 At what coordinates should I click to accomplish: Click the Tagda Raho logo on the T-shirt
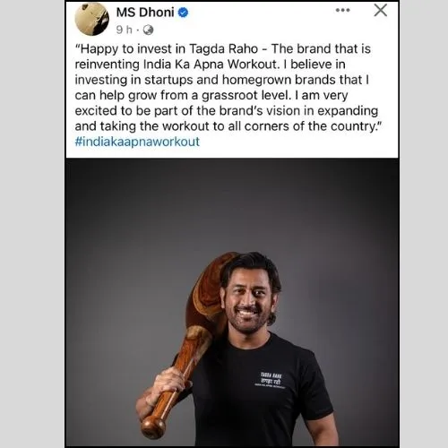pos(271,380)
